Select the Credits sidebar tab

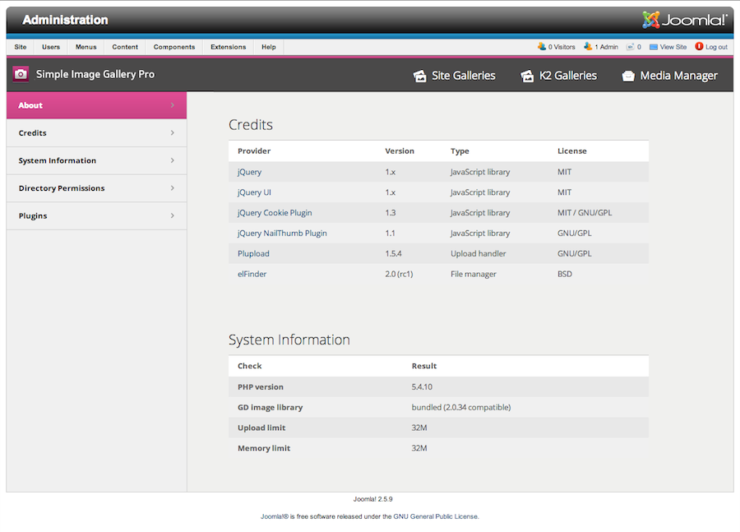click(x=97, y=132)
